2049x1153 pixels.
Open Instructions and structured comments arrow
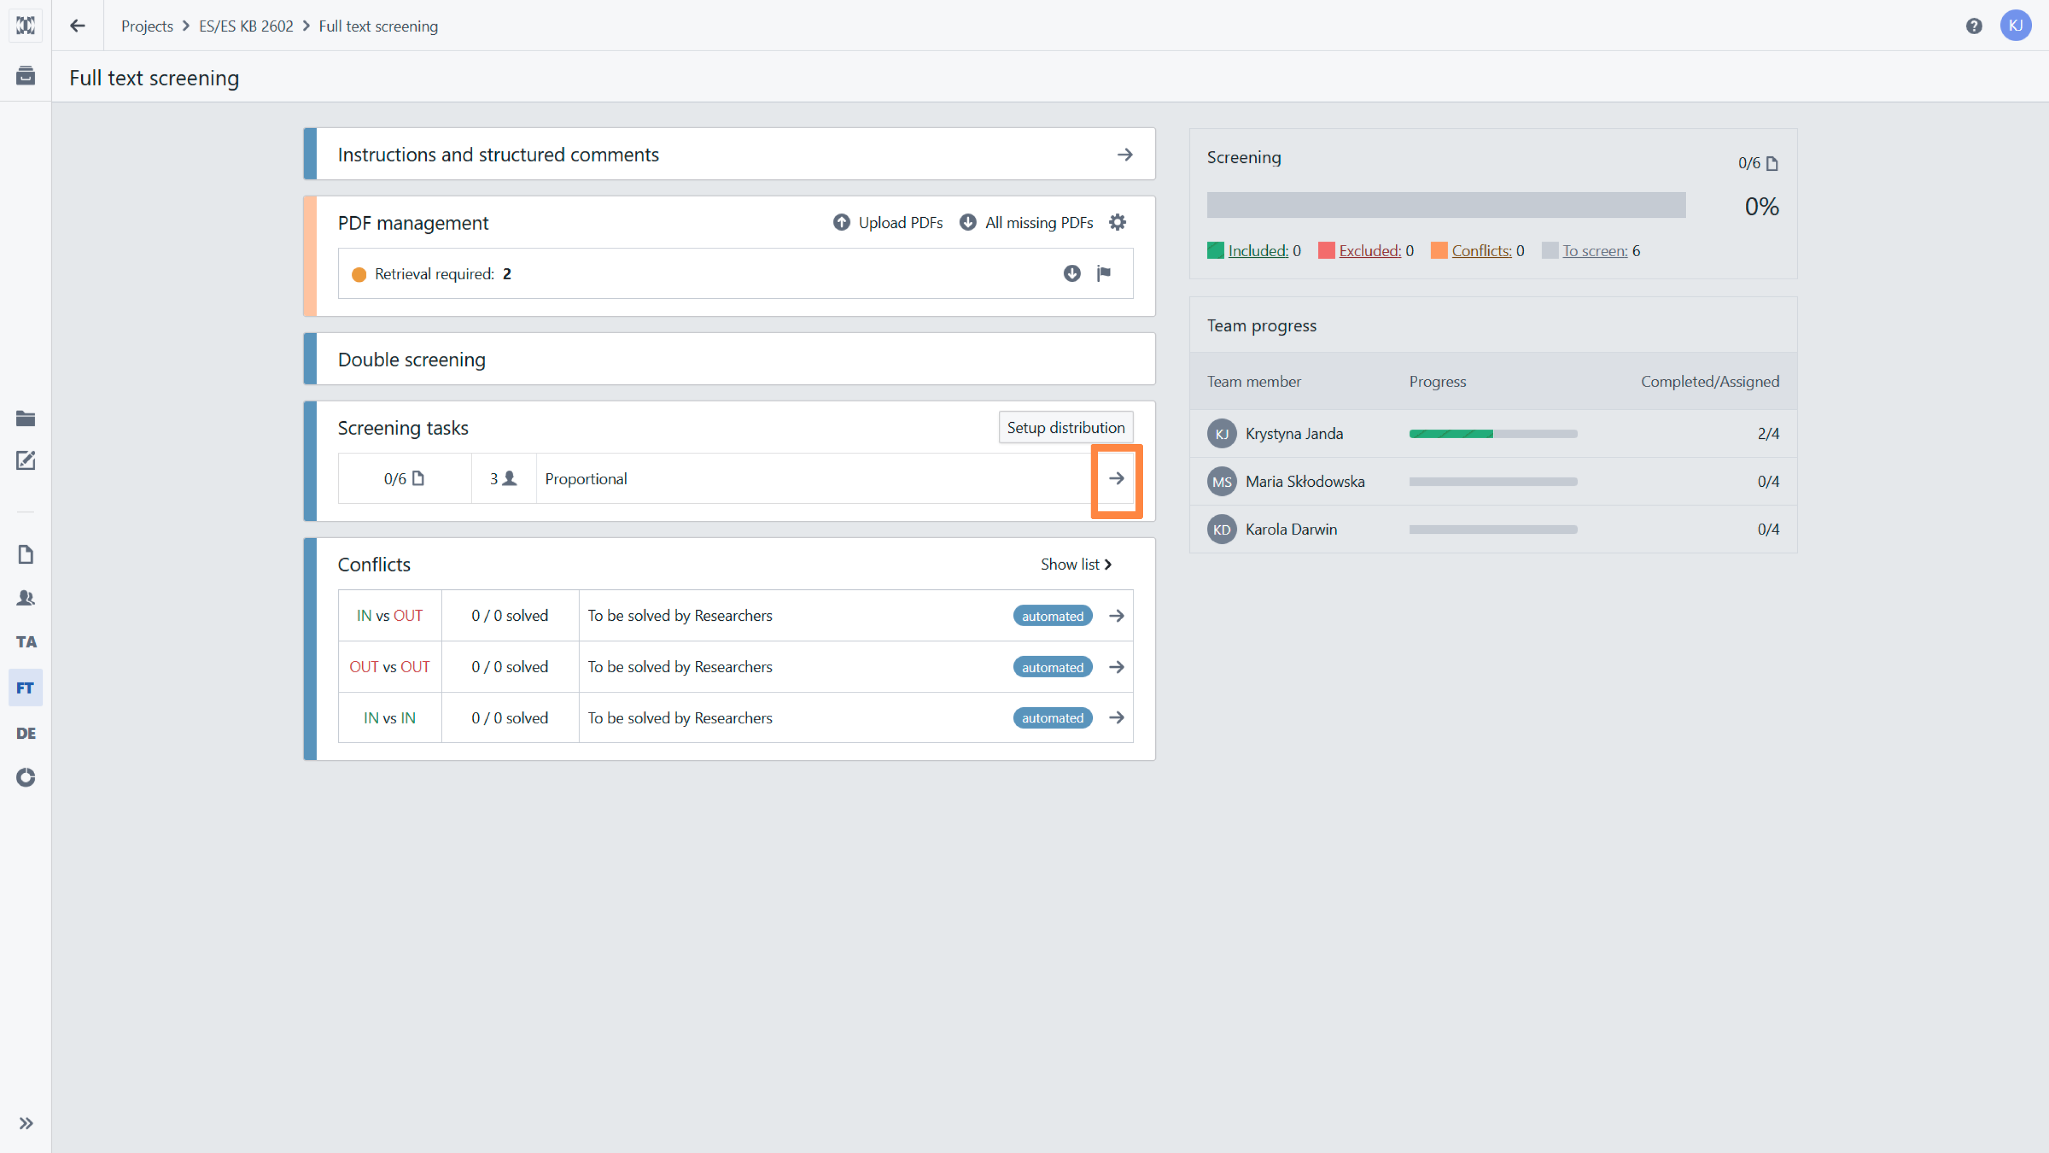[x=1125, y=154]
